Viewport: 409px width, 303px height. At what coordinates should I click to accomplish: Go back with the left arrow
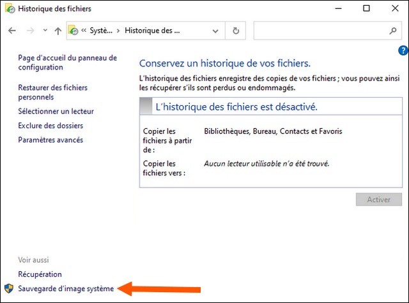point(12,31)
